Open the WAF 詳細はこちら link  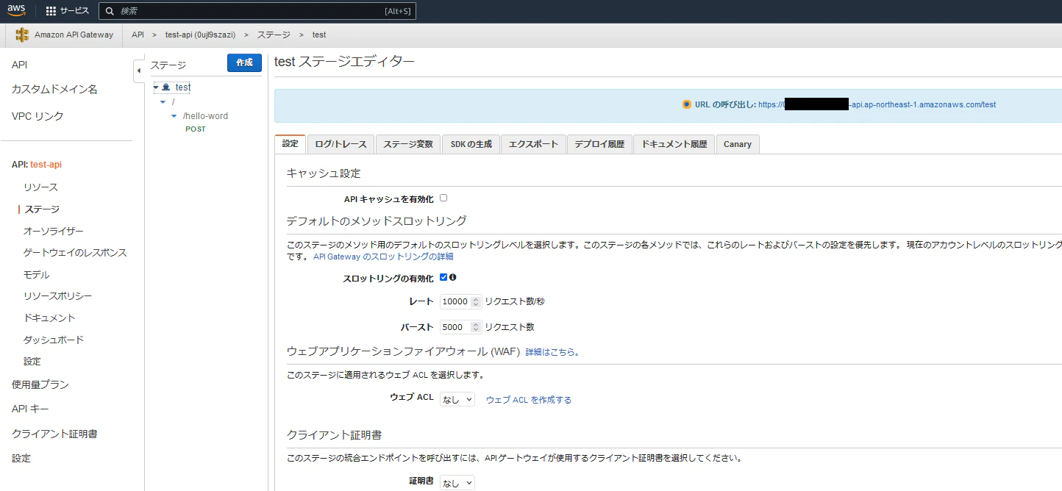552,352
